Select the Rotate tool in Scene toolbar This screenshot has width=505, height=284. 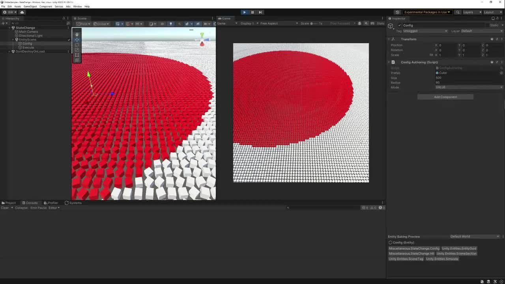pyautogui.click(x=77, y=45)
